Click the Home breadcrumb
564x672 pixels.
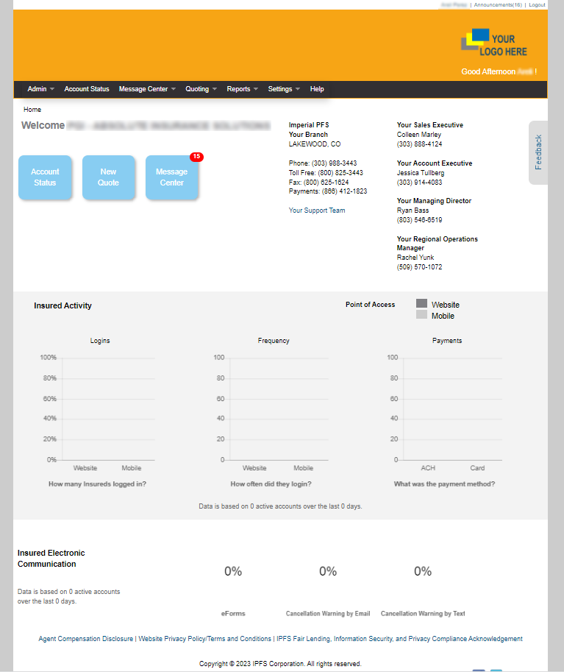click(x=32, y=110)
